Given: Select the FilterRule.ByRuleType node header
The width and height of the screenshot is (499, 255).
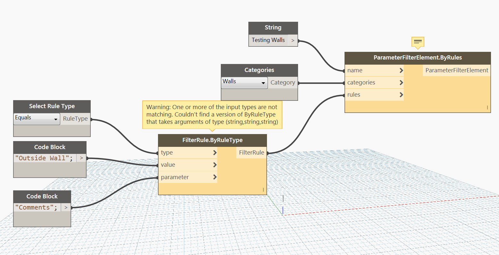Looking at the screenshot, I should pyautogui.click(x=212, y=140).
